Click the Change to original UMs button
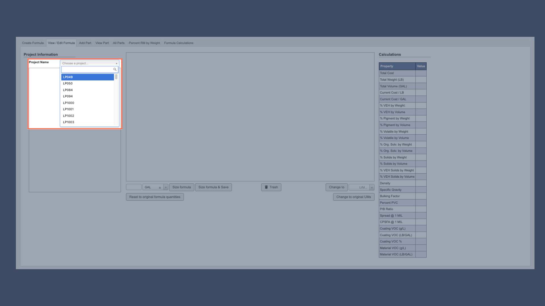The height and width of the screenshot is (306, 545). click(x=354, y=197)
